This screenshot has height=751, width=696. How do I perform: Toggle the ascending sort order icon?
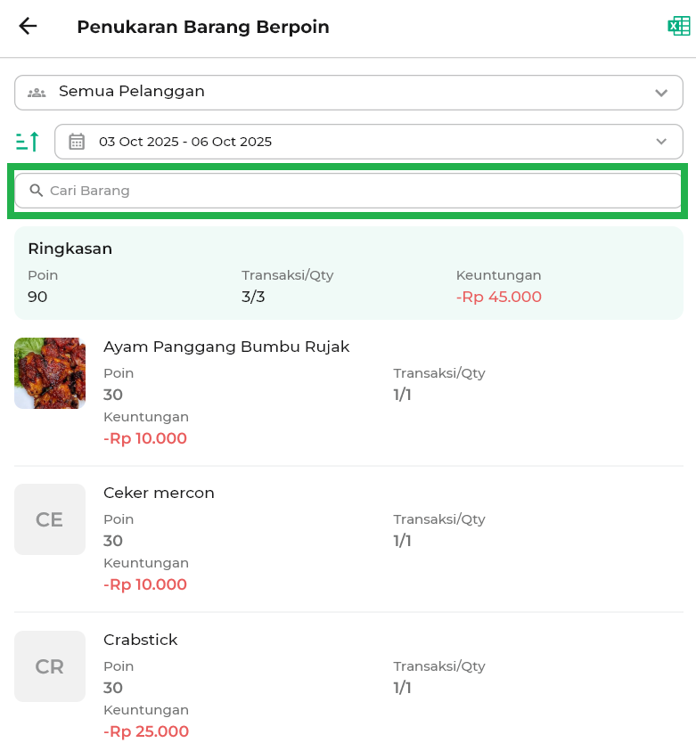pyautogui.click(x=28, y=142)
